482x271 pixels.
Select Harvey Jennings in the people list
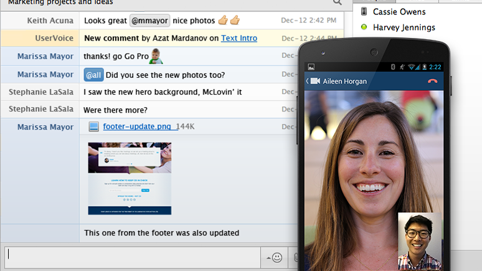click(404, 27)
